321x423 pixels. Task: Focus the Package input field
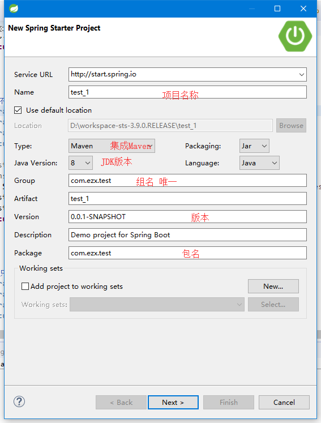tap(187, 253)
